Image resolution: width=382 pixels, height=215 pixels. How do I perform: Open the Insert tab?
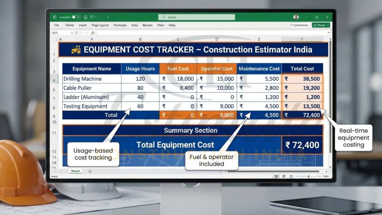82,25
